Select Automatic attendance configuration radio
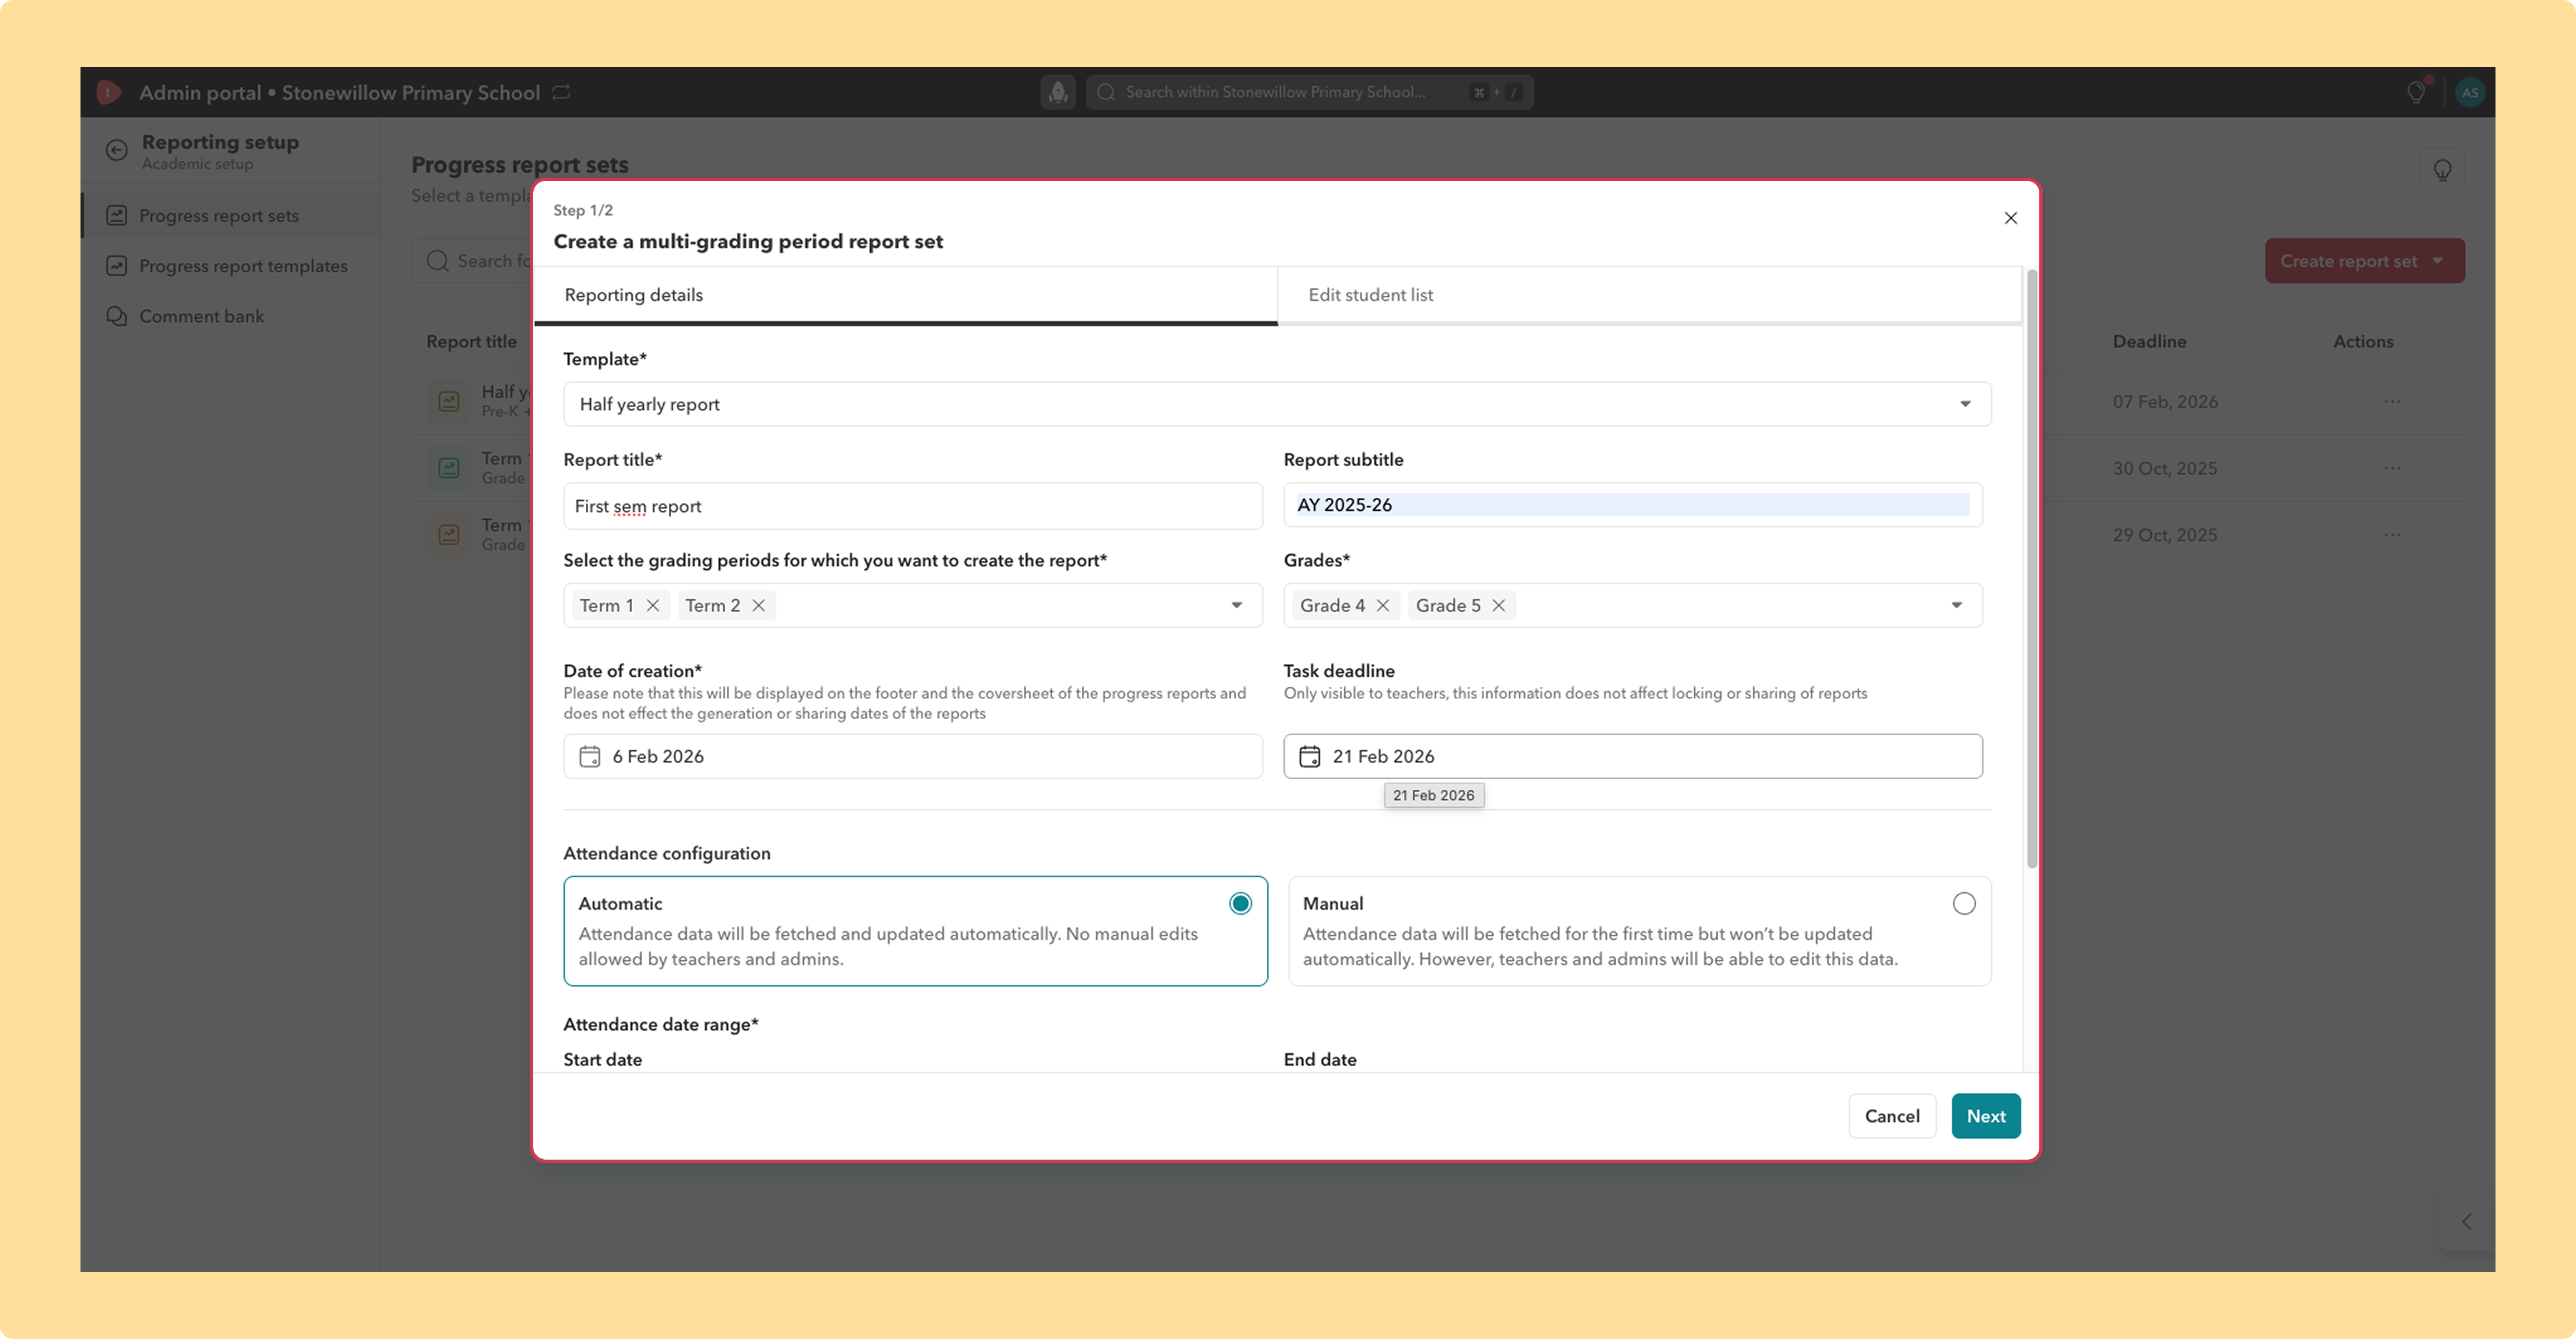Screen dimensions: 2576x1339 pyautogui.click(x=1240, y=903)
